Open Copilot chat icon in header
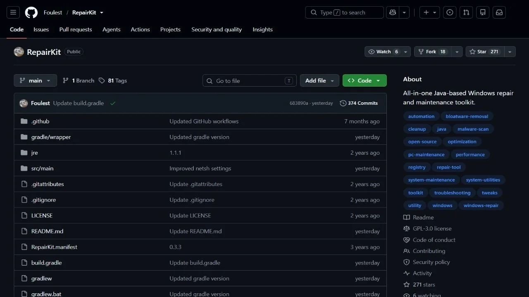 click(x=393, y=12)
